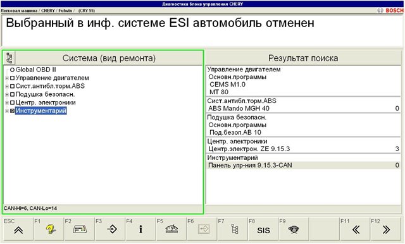Expand the Сист.антибл.торм.ABS tree node
This screenshot has height=244, width=405.
tap(7, 87)
